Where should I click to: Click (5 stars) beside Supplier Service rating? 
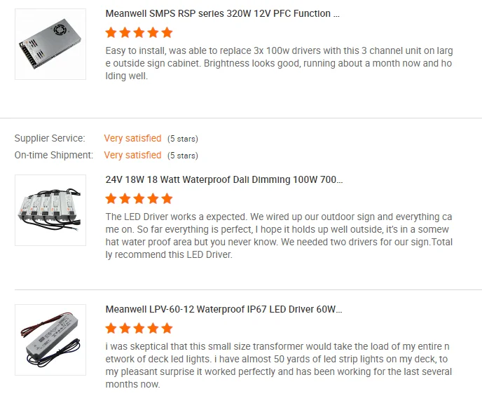183,139
